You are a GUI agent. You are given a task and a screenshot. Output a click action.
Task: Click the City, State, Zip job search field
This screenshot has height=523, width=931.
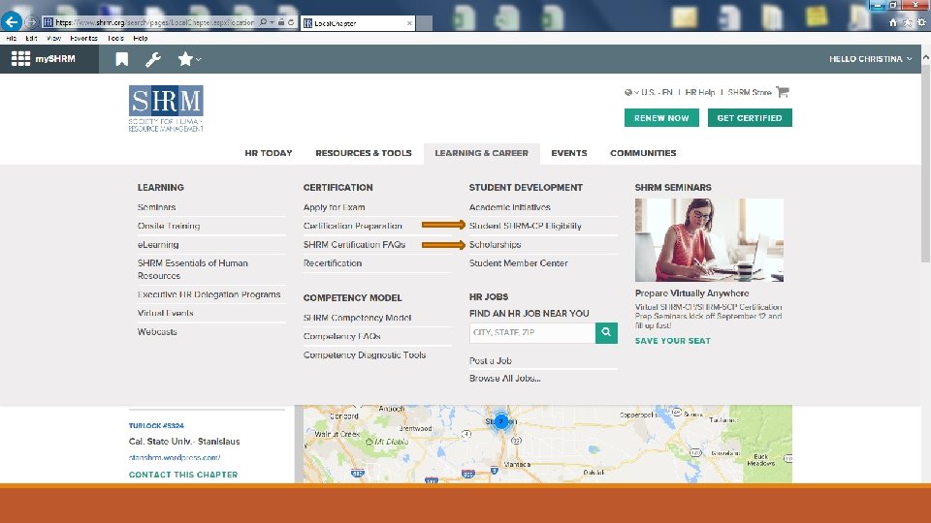(x=532, y=332)
